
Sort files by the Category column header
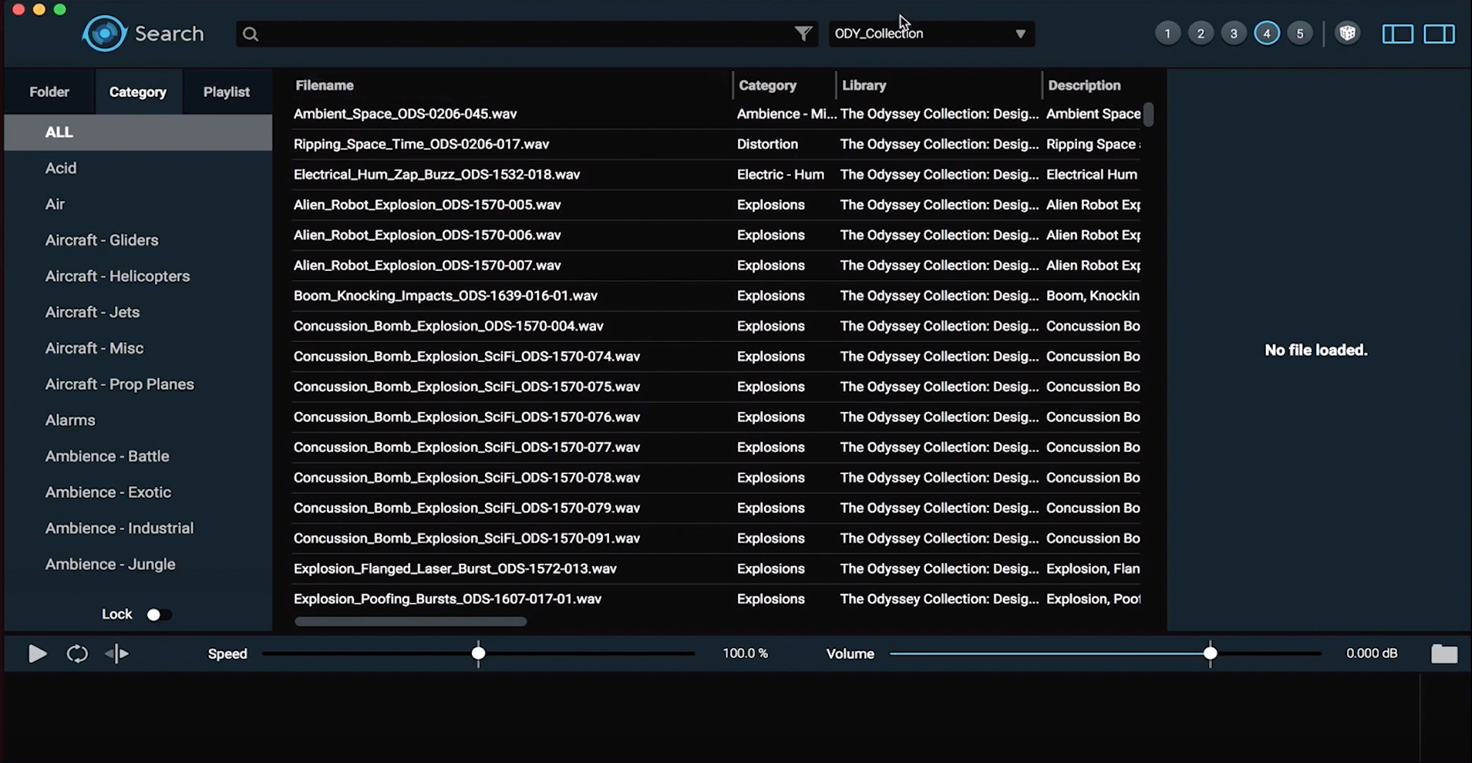[x=767, y=85]
